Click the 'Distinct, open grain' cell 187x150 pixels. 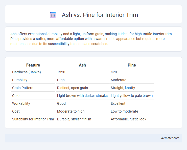pos(73,88)
